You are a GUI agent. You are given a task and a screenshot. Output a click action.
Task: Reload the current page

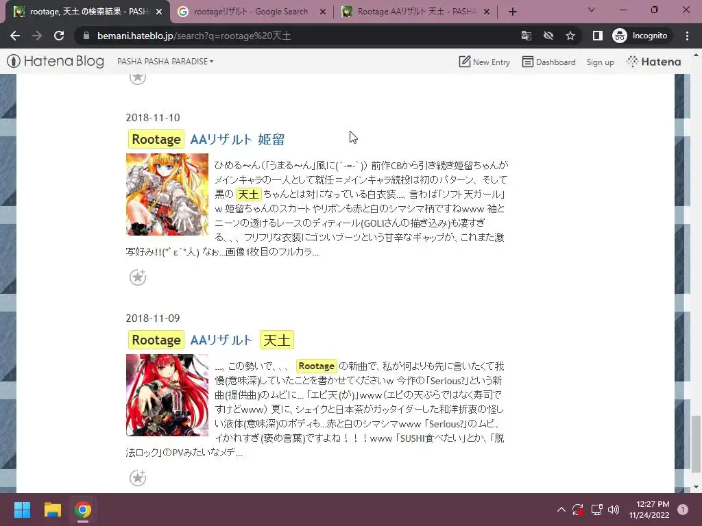pyautogui.click(x=59, y=36)
